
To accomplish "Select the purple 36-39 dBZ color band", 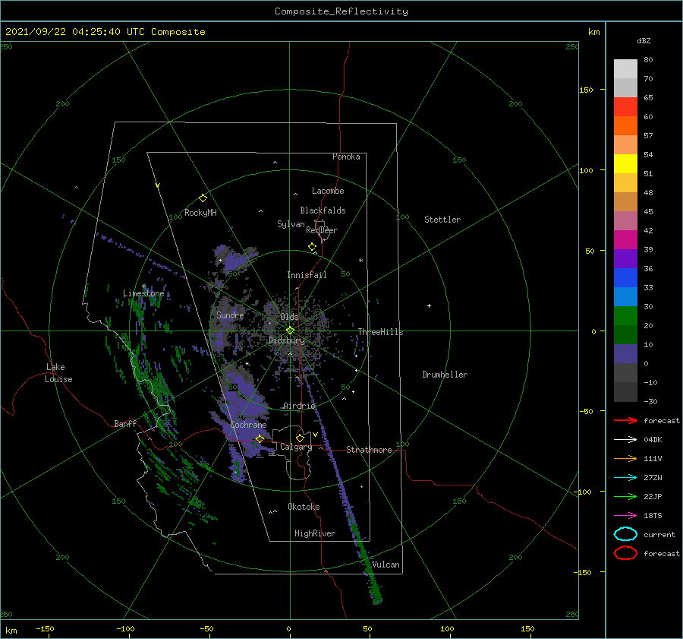I will pos(625,259).
